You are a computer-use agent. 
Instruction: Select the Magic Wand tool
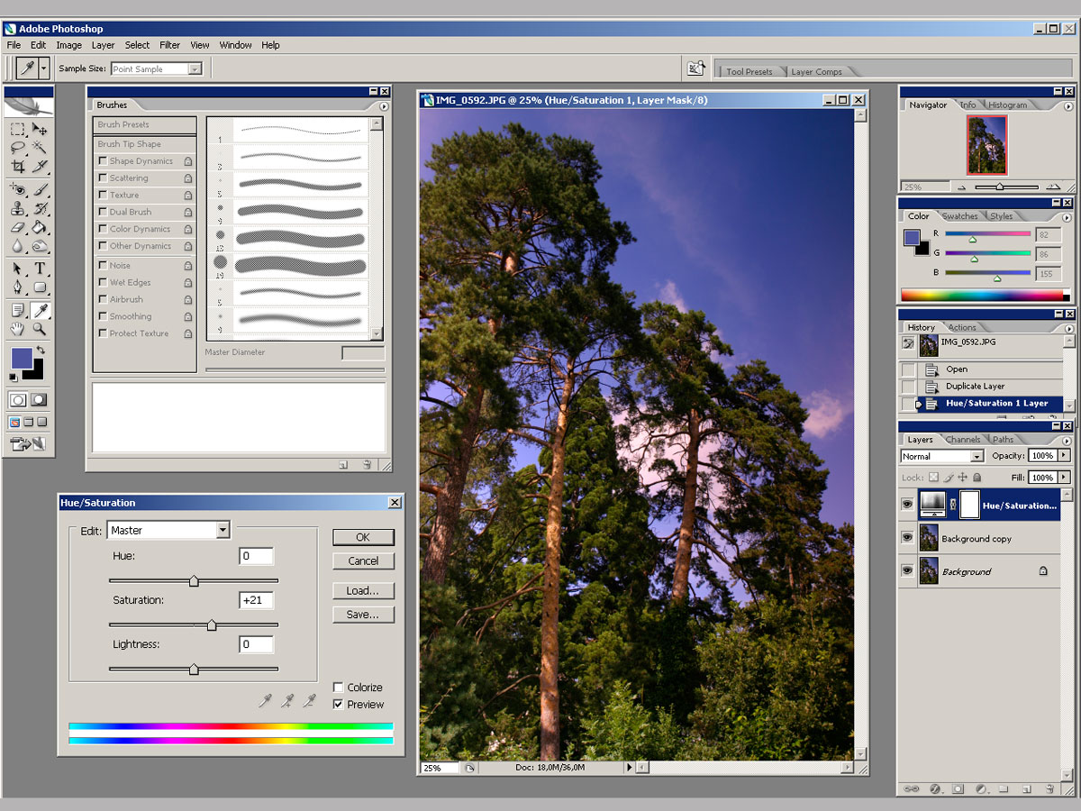(x=40, y=147)
